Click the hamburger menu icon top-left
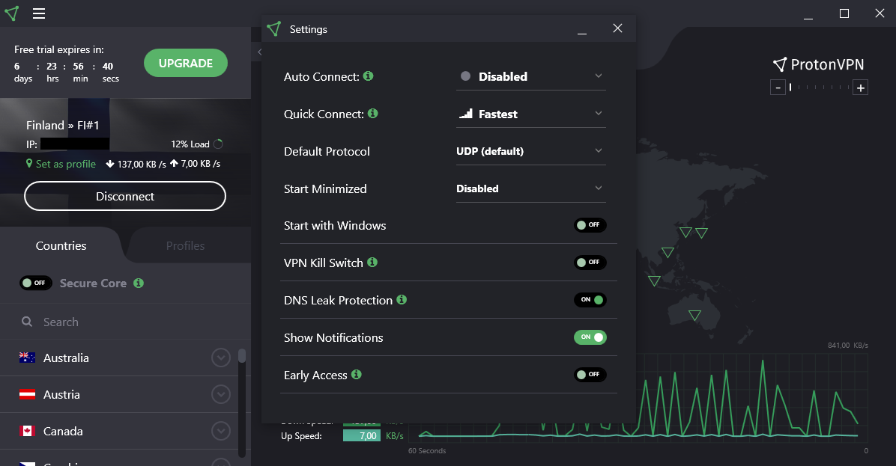 (x=40, y=13)
